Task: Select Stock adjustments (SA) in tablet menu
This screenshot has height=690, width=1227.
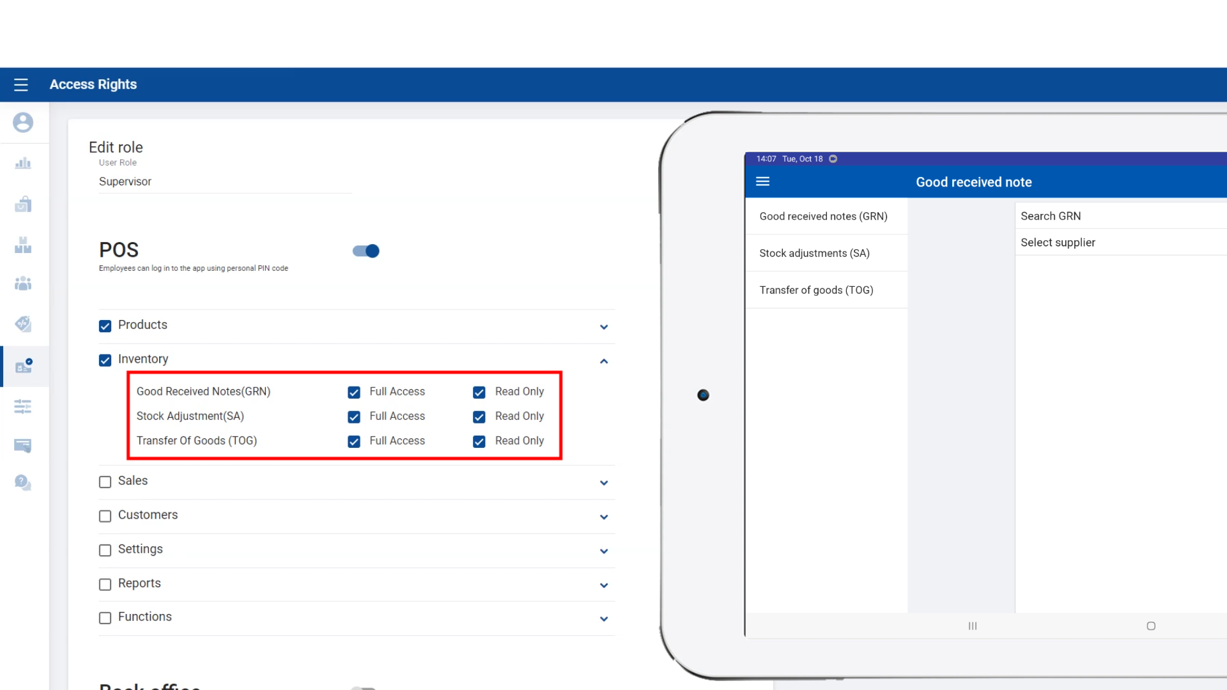Action: (814, 253)
